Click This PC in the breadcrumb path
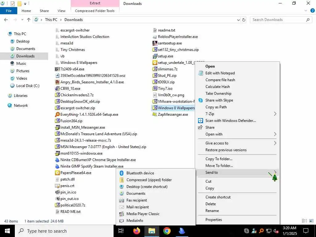The image size is (316, 237). [51, 20]
